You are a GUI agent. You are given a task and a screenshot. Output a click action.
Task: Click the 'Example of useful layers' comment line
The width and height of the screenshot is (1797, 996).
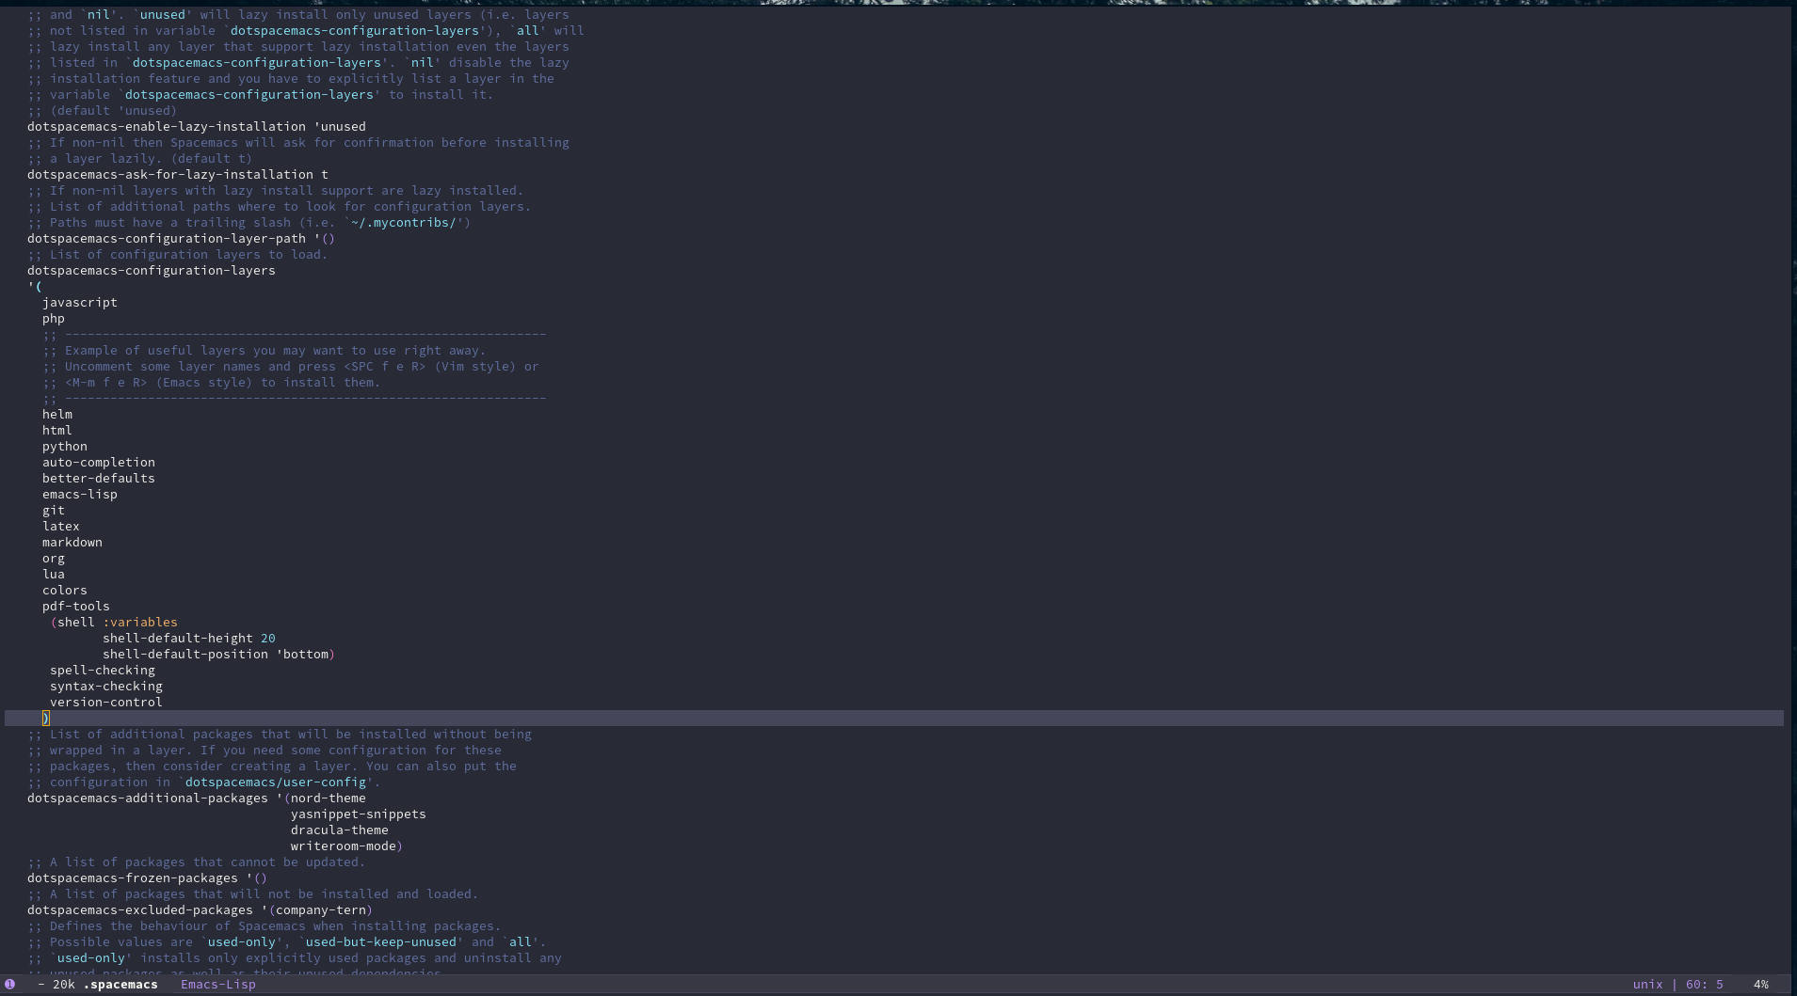click(265, 350)
